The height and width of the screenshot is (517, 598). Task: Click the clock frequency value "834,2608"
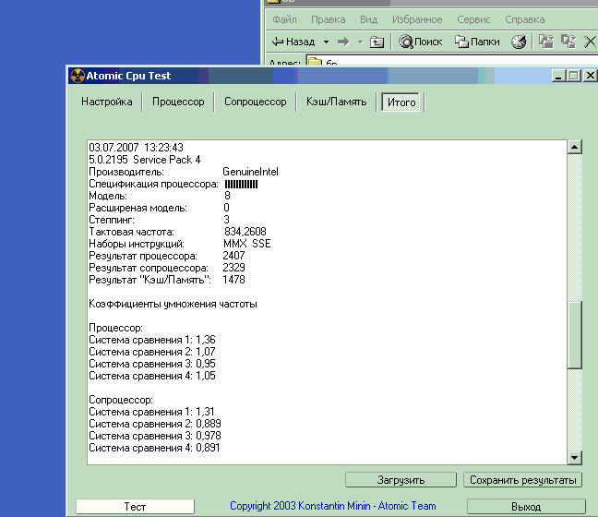click(x=245, y=232)
